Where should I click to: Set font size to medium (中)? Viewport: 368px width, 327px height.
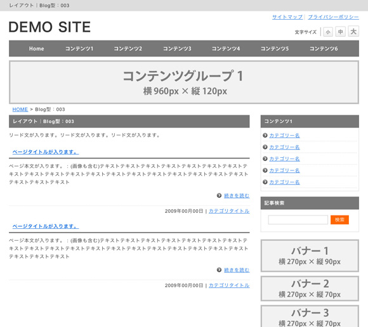point(340,32)
